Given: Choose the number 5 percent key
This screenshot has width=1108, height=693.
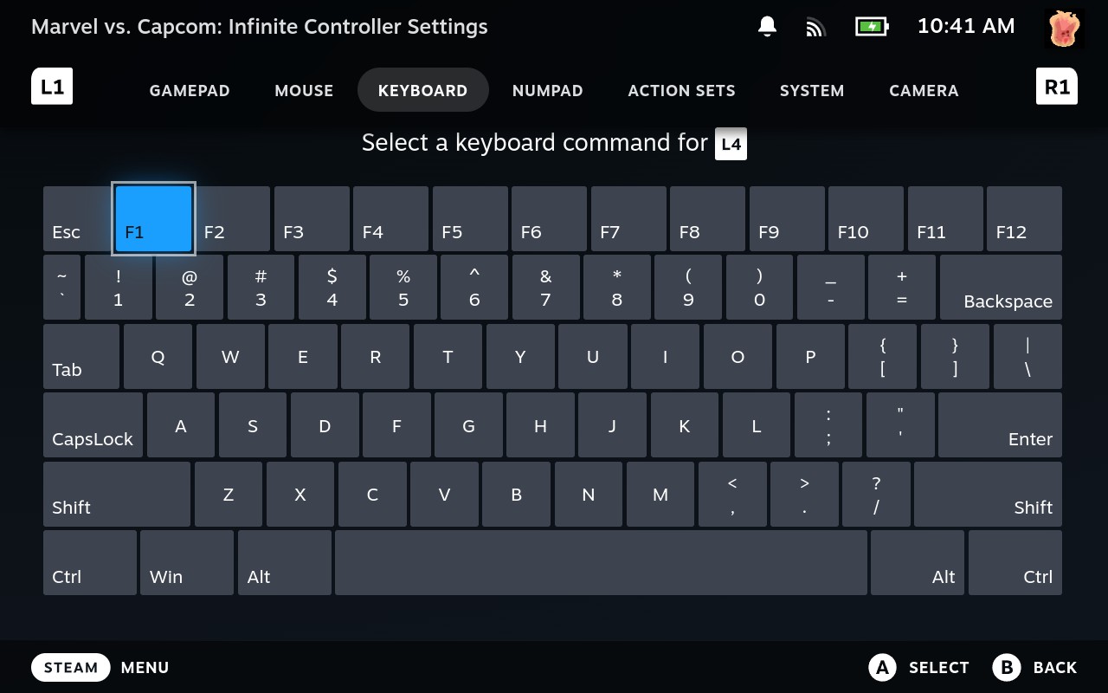Looking at the screenshot, I should [x=403, y=288].
